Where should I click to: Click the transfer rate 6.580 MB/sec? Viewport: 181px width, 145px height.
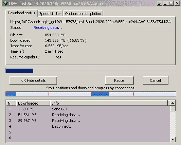coord(56,46)
